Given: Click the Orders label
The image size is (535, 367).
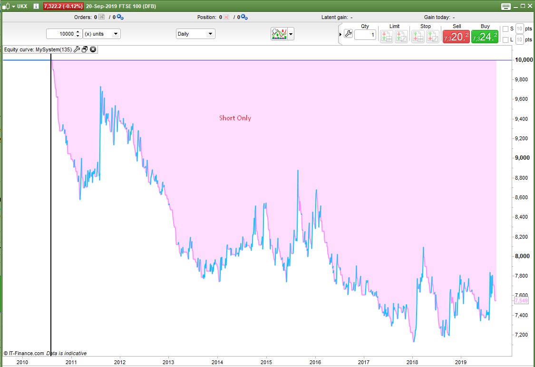Looking at the screenshot, I should [x=83, y=17].
